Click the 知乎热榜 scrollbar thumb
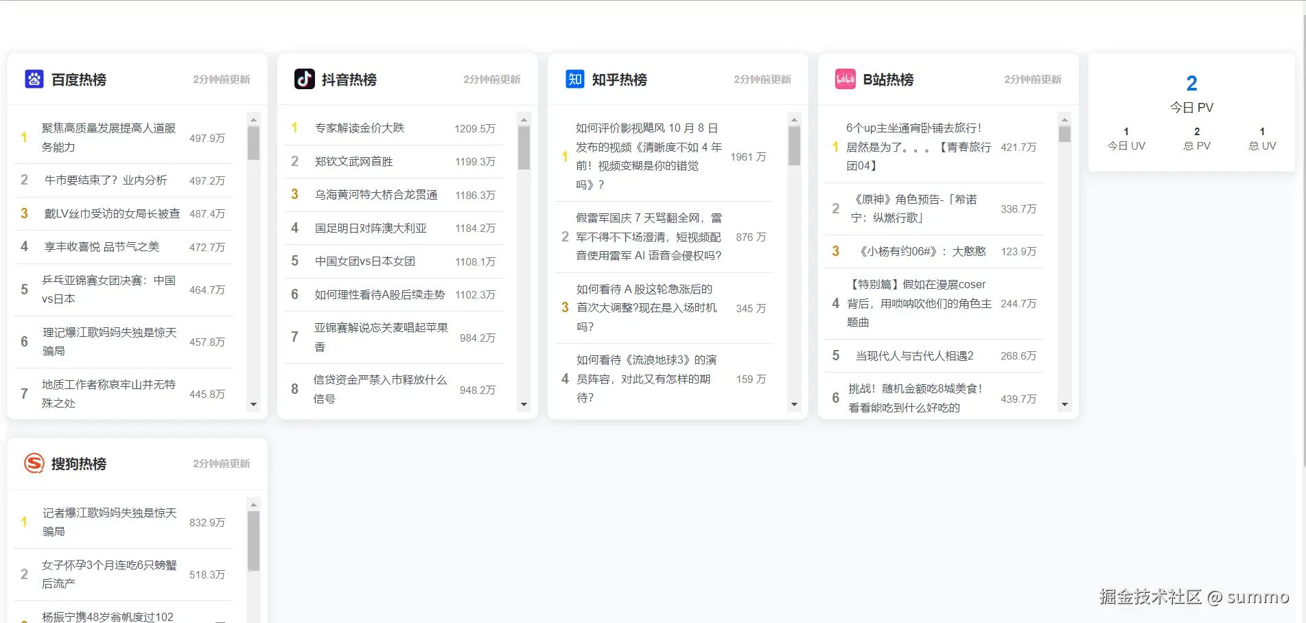 (x=794, y=146)
